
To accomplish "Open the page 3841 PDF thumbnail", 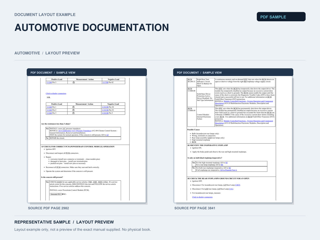I will point(233,139).
